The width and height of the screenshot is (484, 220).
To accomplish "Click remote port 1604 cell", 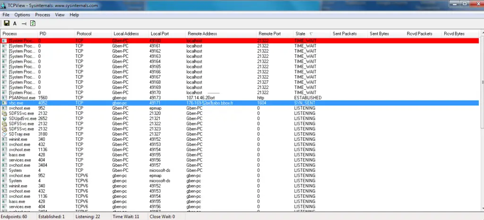I will [261, 103].
